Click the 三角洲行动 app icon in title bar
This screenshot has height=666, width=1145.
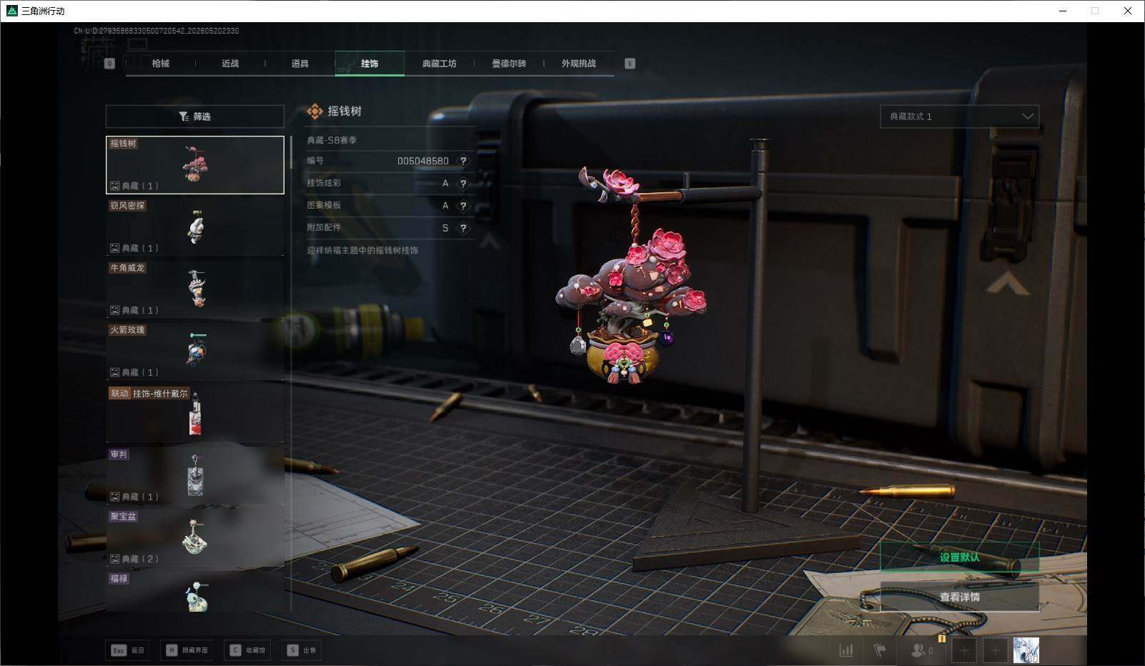[x=11, y=11]
